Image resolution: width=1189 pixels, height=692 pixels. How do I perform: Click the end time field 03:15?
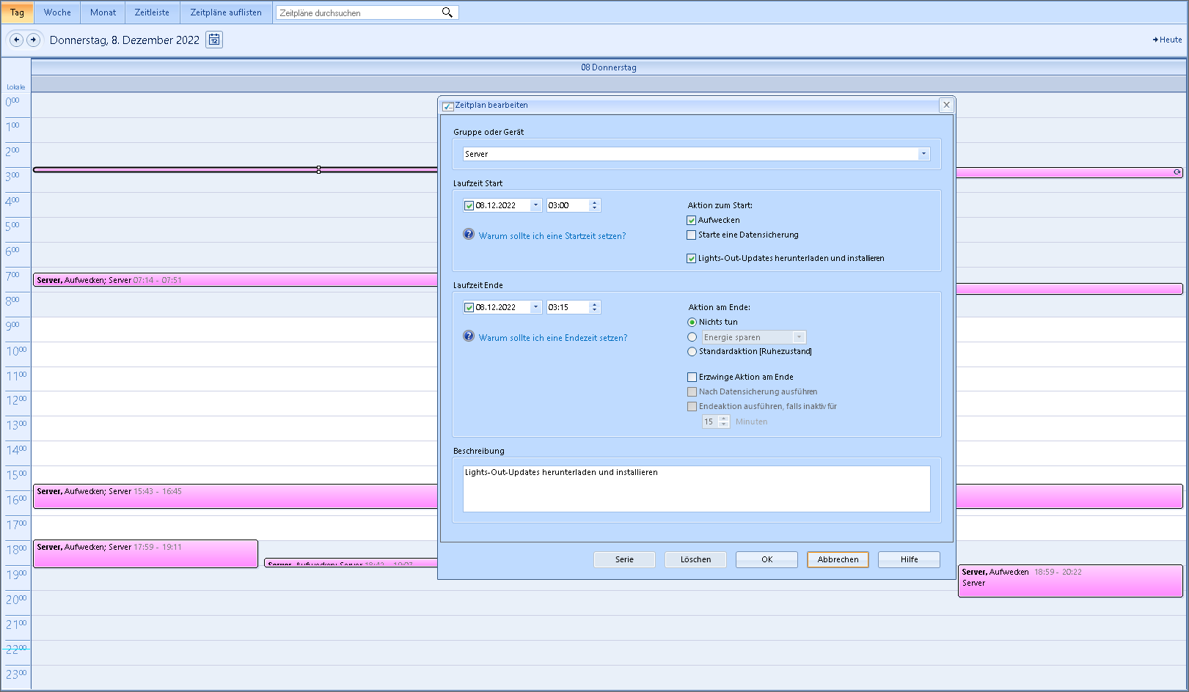[568, 307]
